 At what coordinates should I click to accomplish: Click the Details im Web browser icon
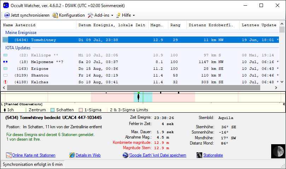tap(72, 155)
